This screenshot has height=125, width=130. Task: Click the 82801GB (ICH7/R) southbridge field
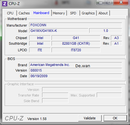coord(76,43)
